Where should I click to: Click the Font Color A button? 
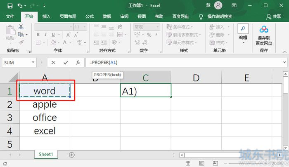65,42
